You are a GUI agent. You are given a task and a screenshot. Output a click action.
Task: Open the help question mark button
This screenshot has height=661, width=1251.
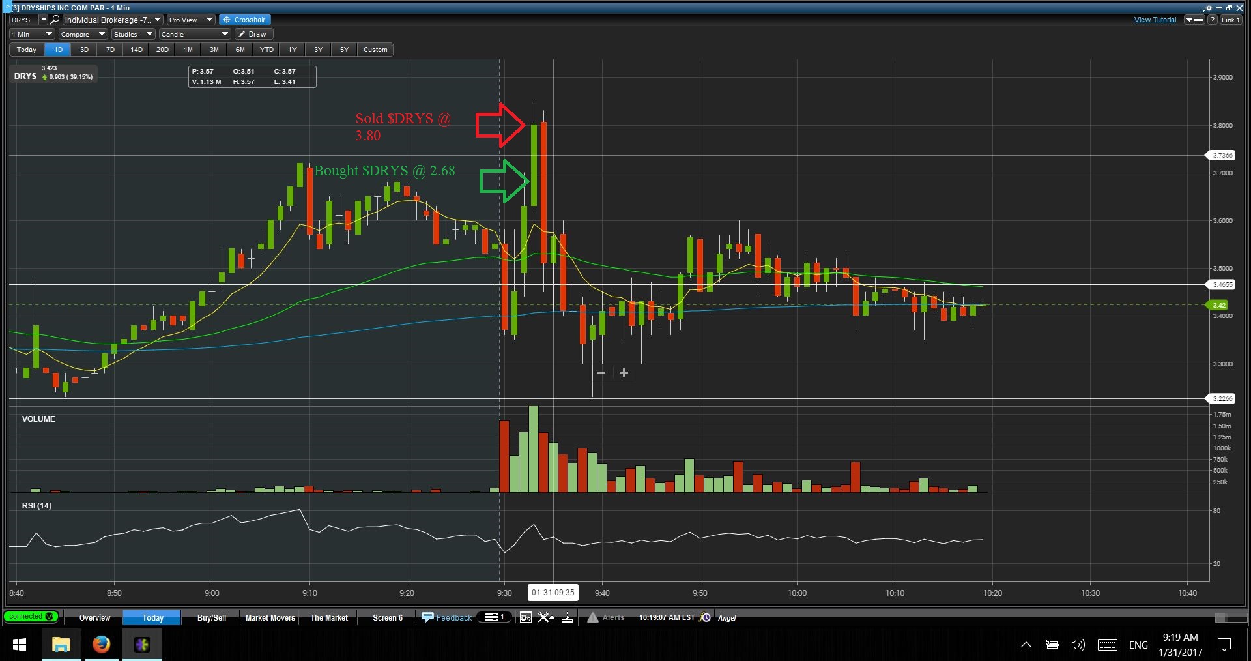pyautogui.click(x=1213, y=20)
